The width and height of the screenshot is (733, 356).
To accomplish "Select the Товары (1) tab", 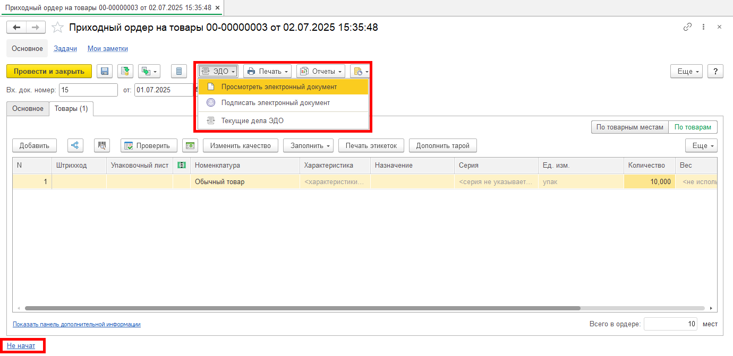I will (x=71, y=109).
